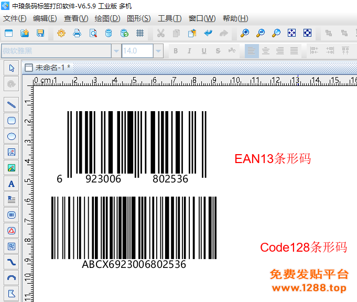Image resolution: width=357 pixels, height=302 pixels.
Task: Open the 图形(S) menu
Action: click(x=138, y=18)
